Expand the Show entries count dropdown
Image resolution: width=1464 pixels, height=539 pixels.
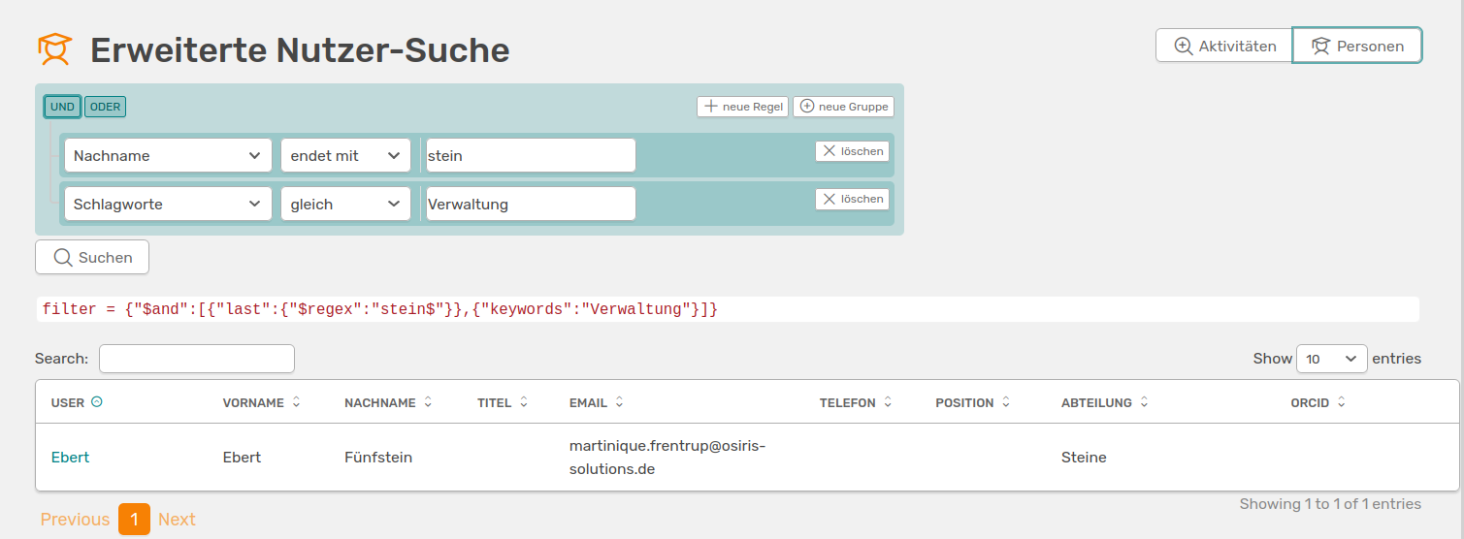pyautogui.click(x=1331, y=359)
